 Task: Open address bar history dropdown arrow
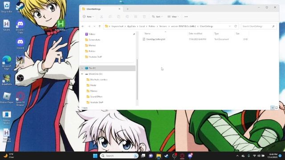pos(230,26)
